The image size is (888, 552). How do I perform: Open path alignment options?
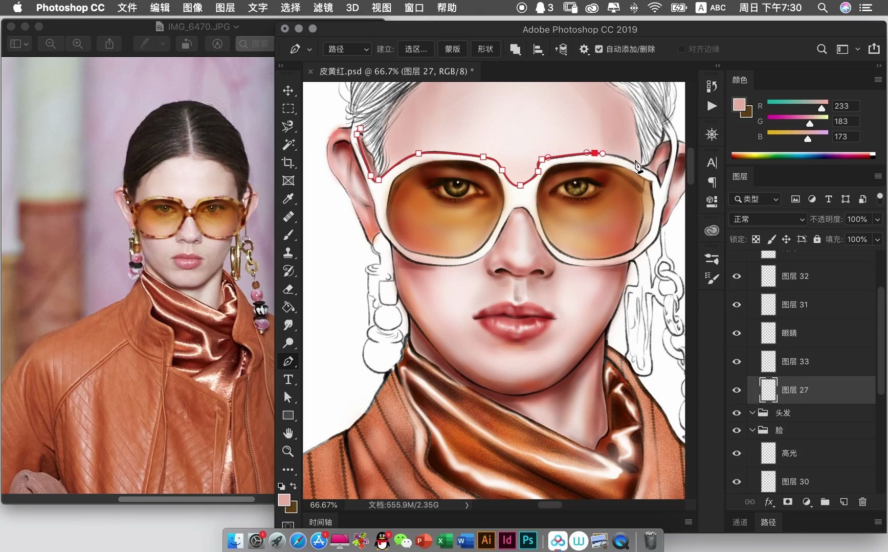pyautogui.click(x=538, y=49)
